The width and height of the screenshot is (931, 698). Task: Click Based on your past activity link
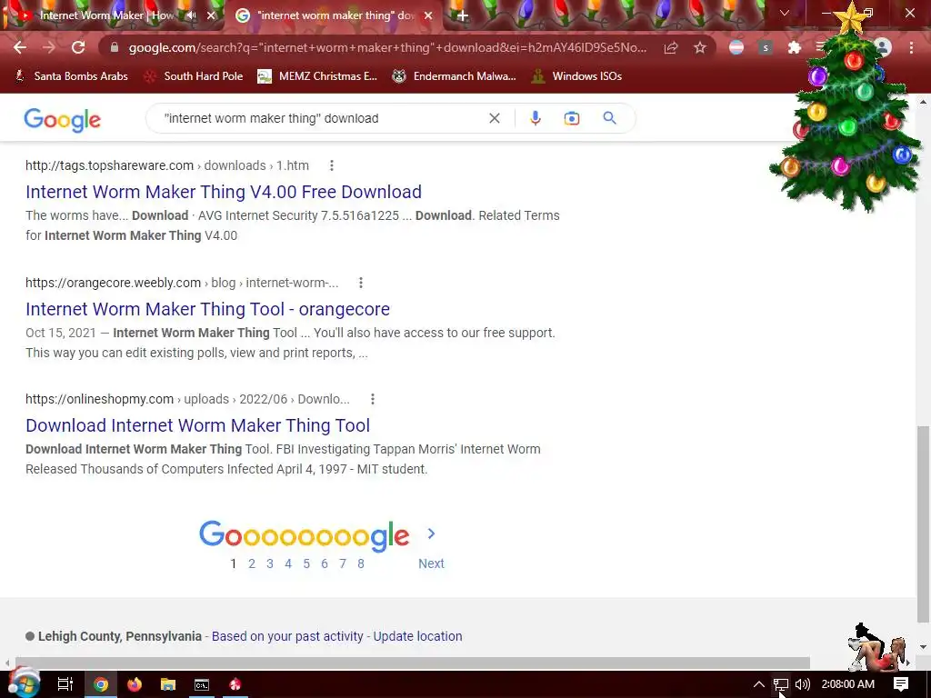pos(287,636)
